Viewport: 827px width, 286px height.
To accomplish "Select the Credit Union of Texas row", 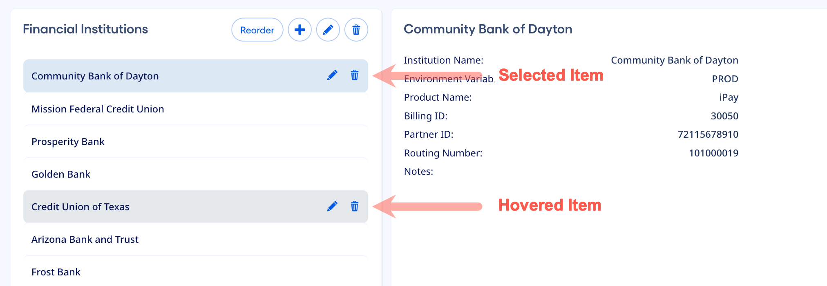I will (x=80, y=207).
